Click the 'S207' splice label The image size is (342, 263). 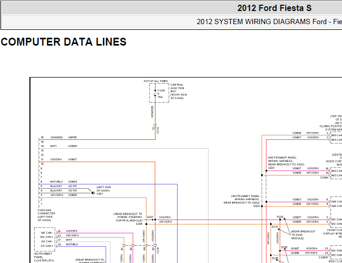point(150,217)
